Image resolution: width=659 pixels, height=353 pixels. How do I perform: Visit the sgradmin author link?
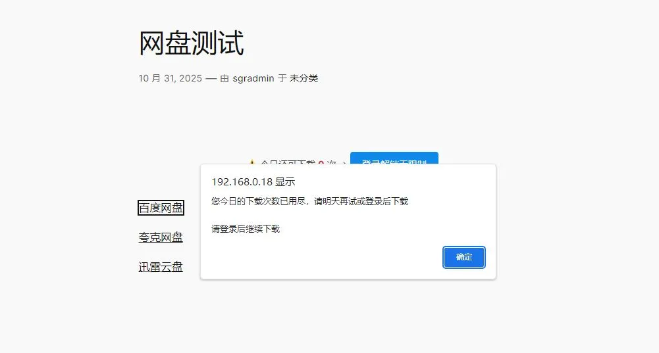coord(253,78)
